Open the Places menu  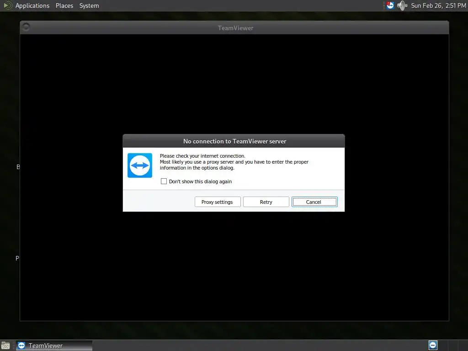click(x=64, y=5)
